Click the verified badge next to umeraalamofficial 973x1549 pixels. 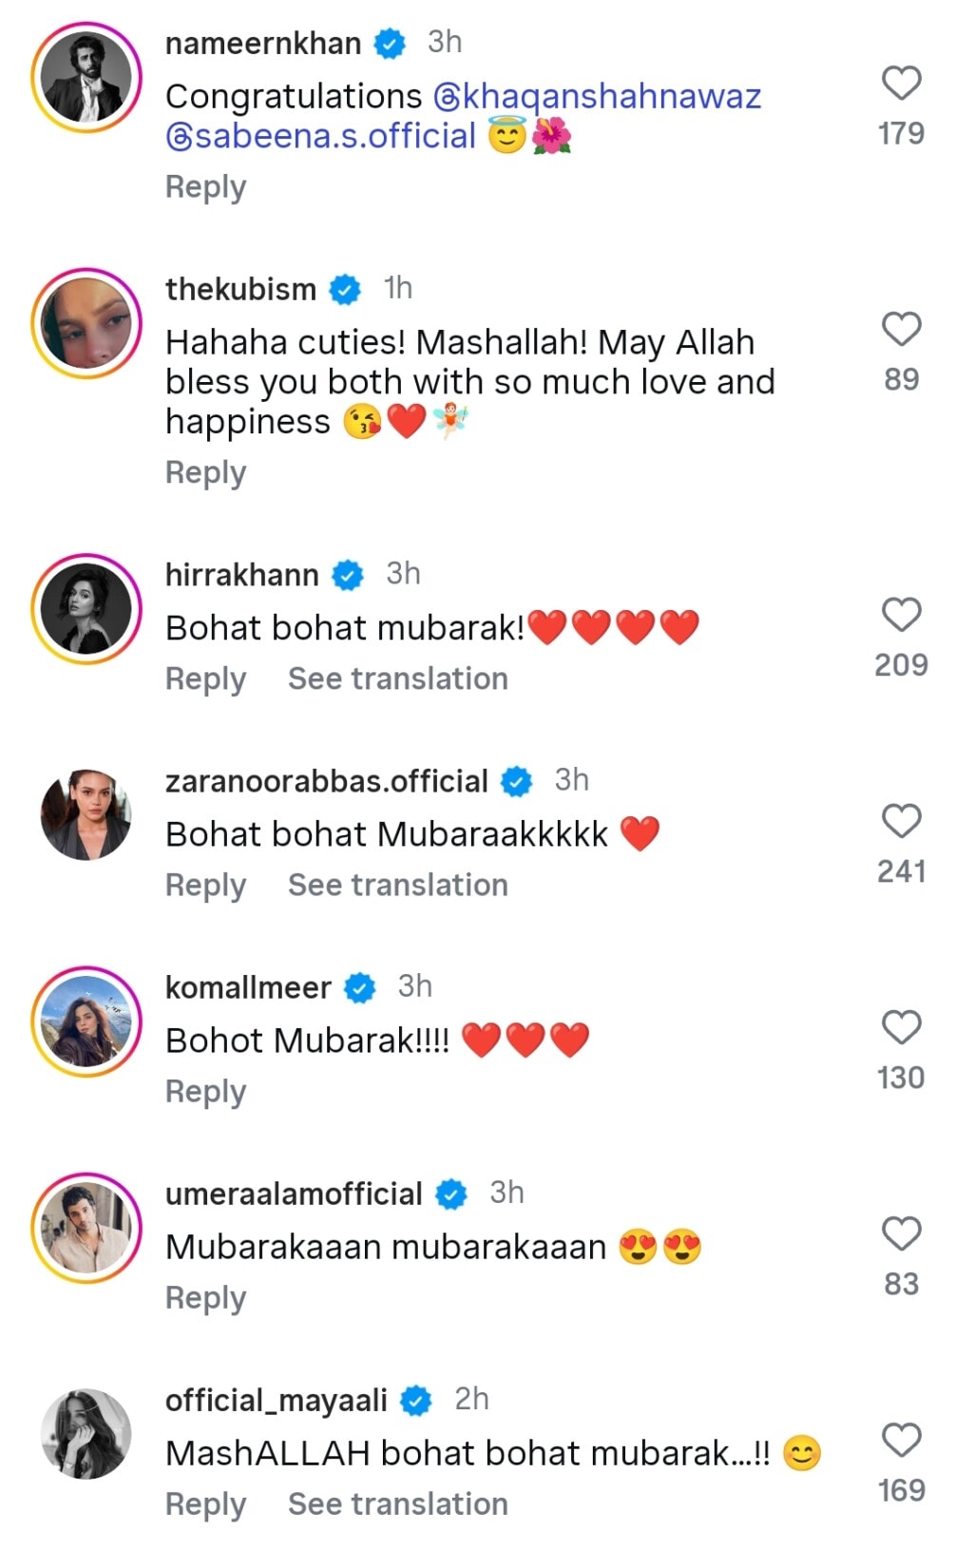tap(451, 1192)
